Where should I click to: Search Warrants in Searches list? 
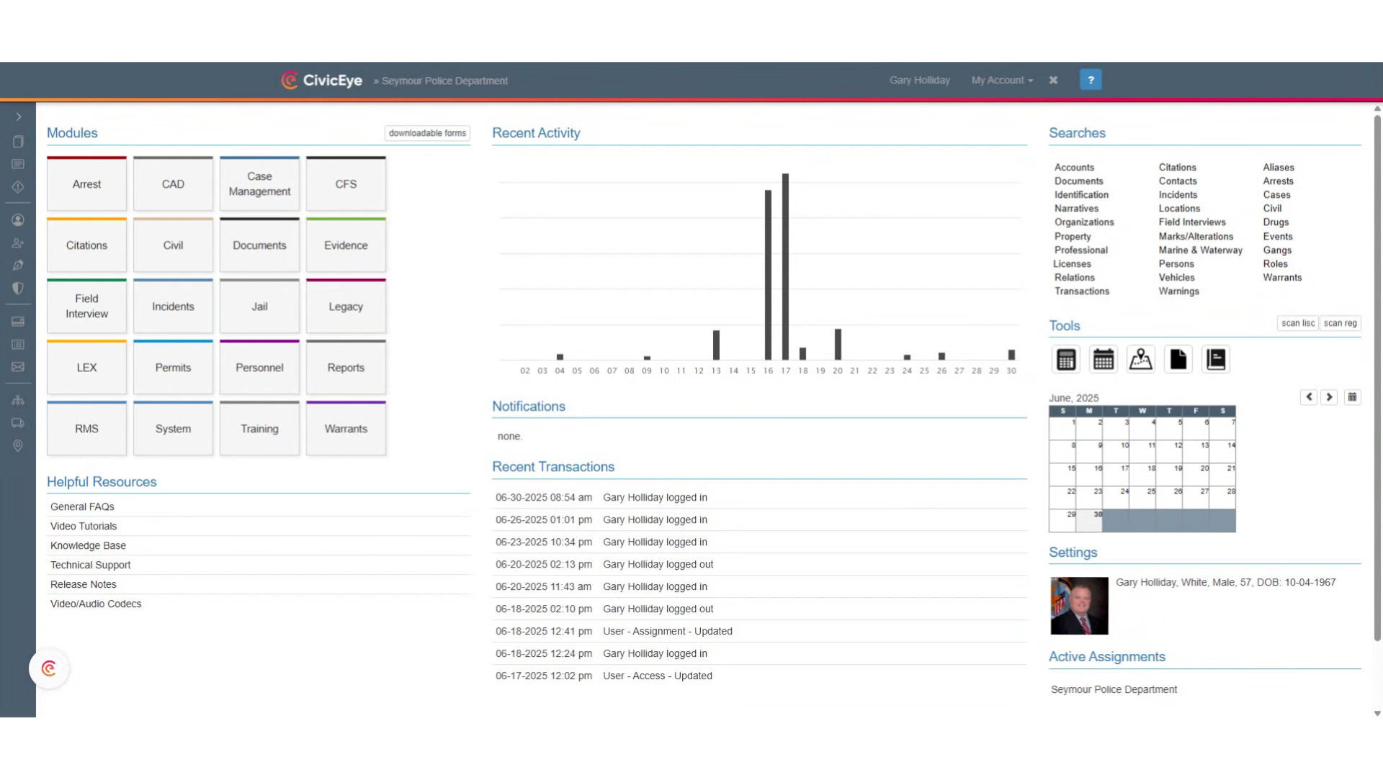(1282, 278)
